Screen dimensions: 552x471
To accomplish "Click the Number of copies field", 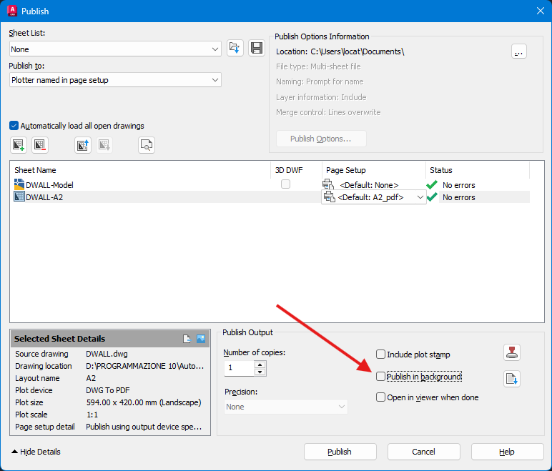I will click(240, 368).
